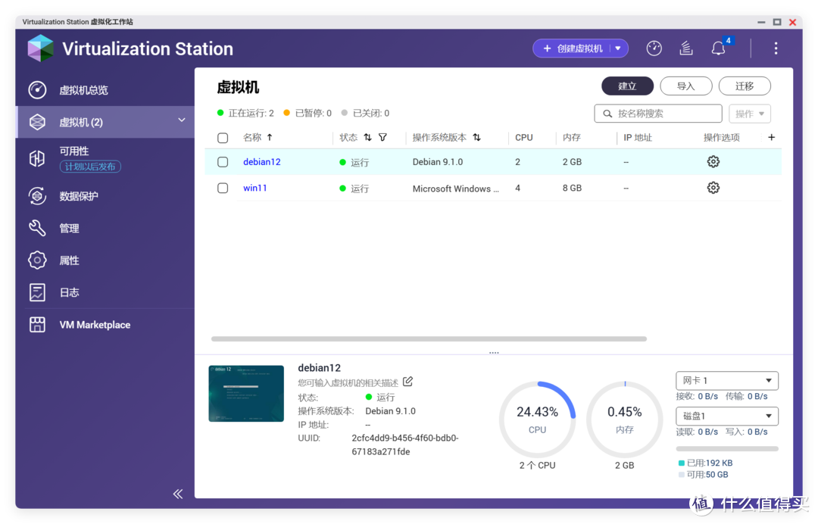Tick the debian12 row checkbox

[223, 162]
